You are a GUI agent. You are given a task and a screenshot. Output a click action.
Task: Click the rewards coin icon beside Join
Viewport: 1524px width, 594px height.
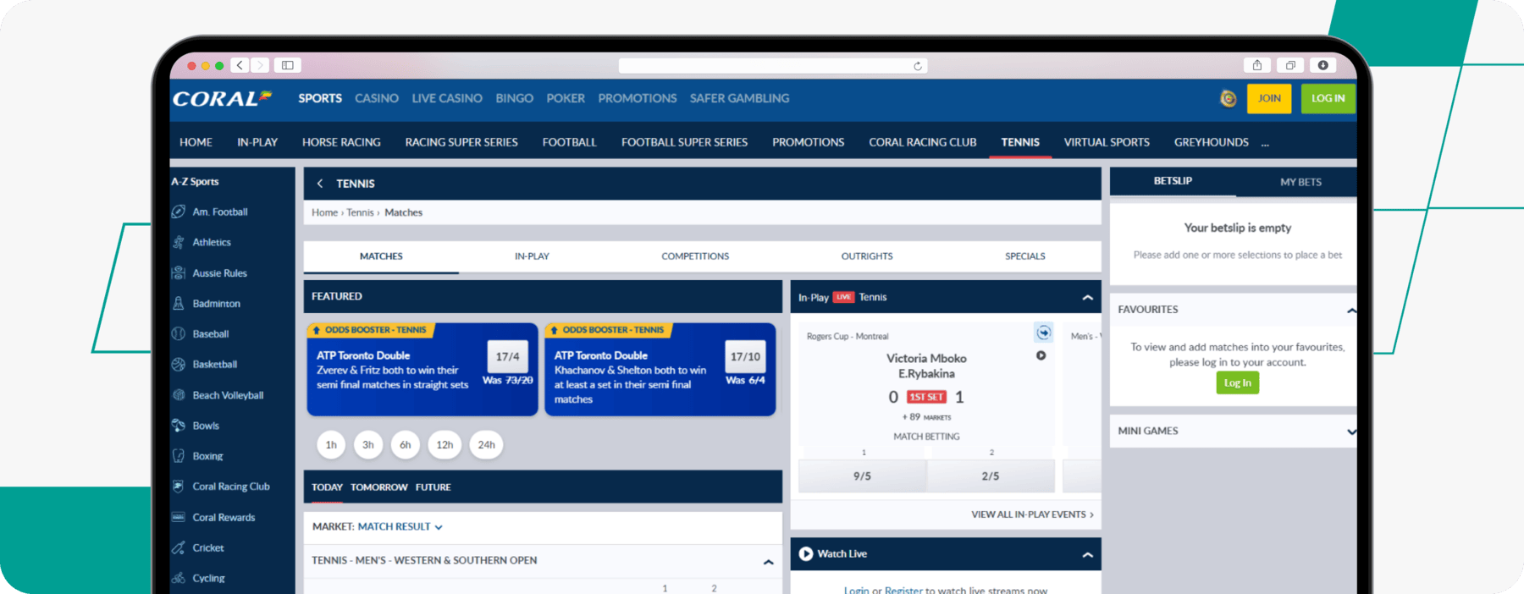point(1228,99)
